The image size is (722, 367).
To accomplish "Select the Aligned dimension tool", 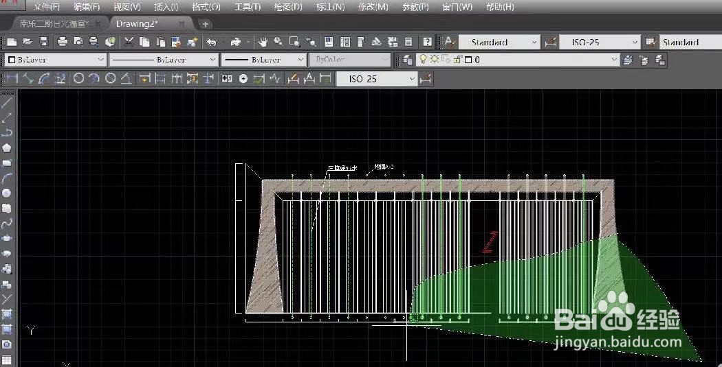I will point(28,78).
